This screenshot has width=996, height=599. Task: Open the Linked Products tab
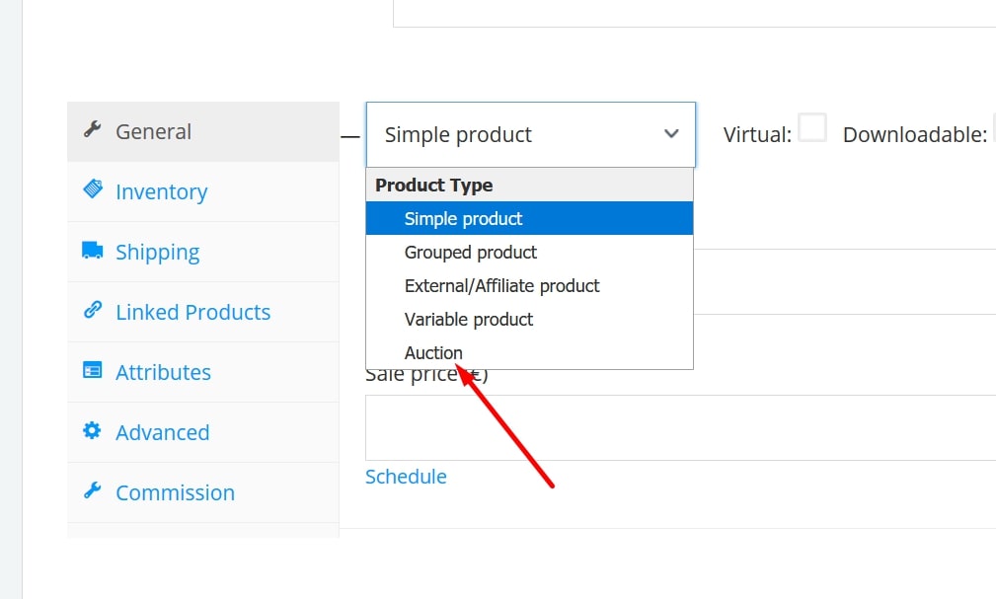[x=203, y=312]
